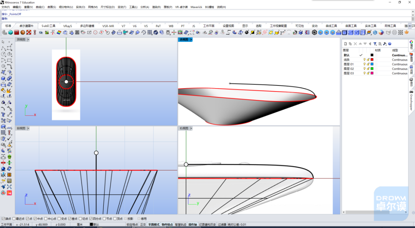Enable the 切点 osnap checkbox
Image resolution: width=415 pixels, height=228 pixels.
tap(80, 219)
